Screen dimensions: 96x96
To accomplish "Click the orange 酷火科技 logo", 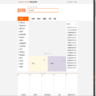I will [22, 10].
